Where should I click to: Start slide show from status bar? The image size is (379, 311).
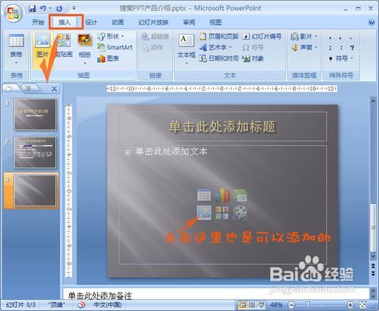pos(262,305)
